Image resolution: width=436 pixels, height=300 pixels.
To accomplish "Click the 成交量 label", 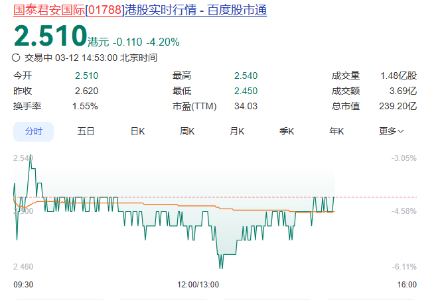I will pos(346,75).
